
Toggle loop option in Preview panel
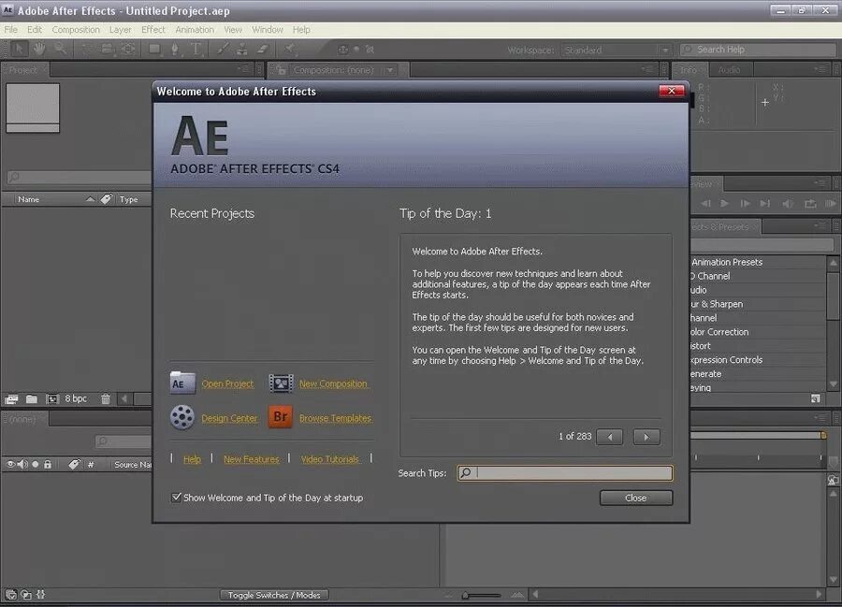810,204
